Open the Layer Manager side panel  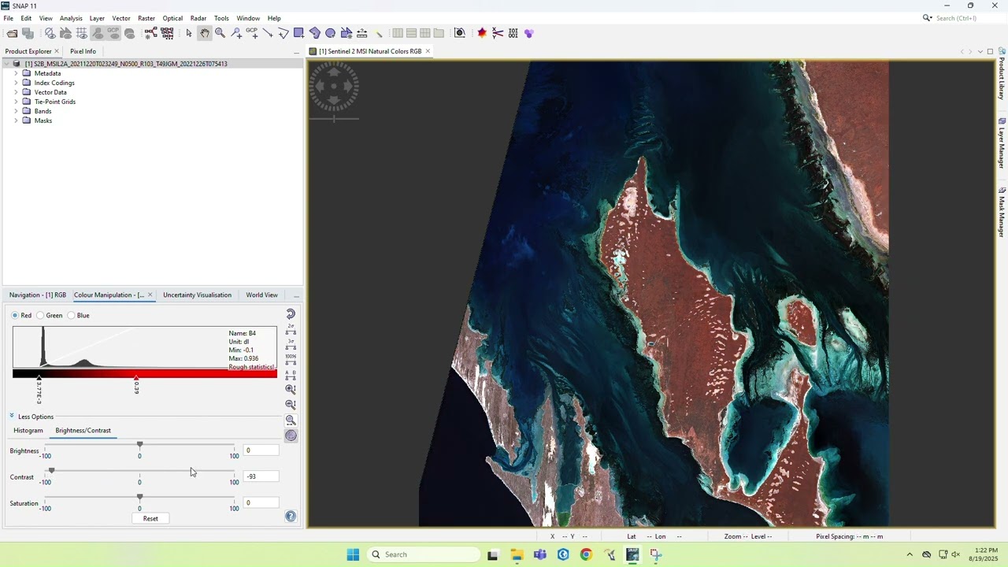(1002, 143)
